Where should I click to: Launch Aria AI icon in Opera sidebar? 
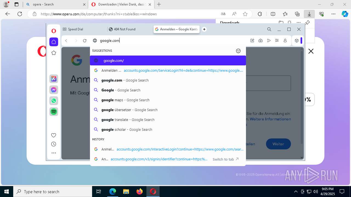click(x=54, y=79)
